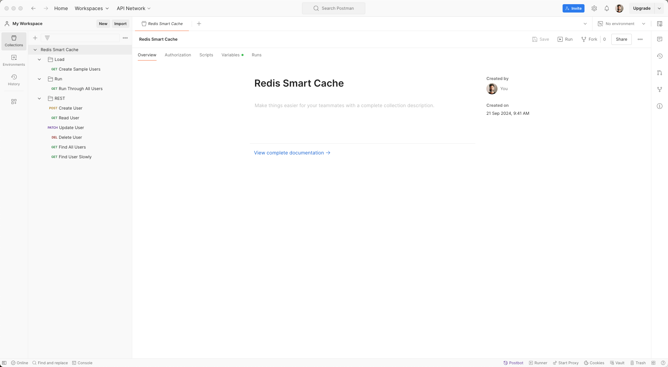Click the Save button
The height and width of the screenshot is (367, 668).
tap(540, 39)
